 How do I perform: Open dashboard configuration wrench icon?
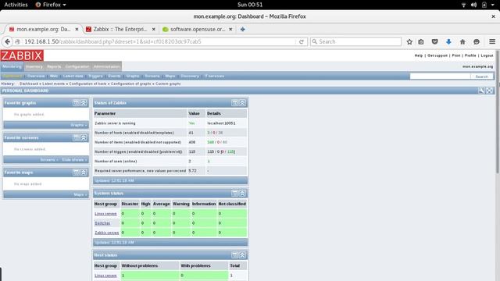[481, 91]
